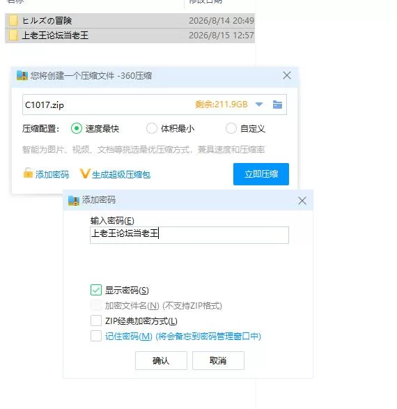Click the folder icon of 上老王论坛当老王 row

tap(13, 36)
